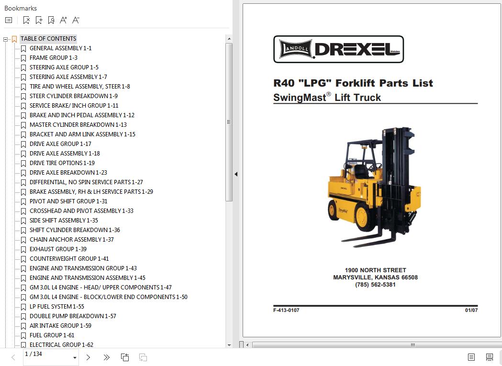Viewport: 502px width, 366px height.
Task: Open the bookmarks options menu icon
Action: point(9,20)
